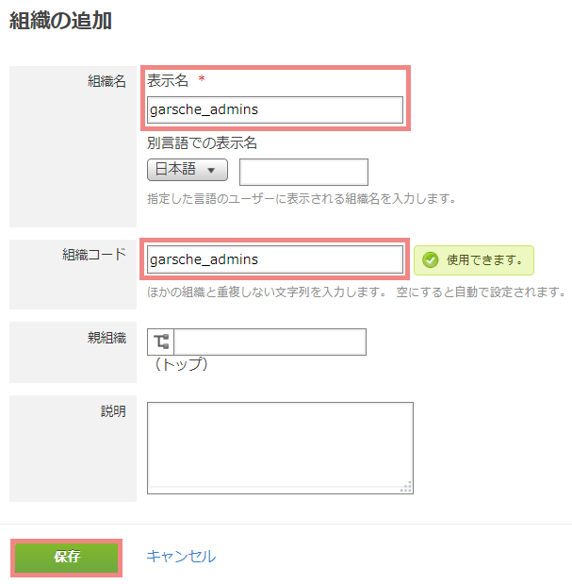The image size is (572, 584).
Task: Click the red required asterisk beside 表示名
Action: (x=202, y=78)
